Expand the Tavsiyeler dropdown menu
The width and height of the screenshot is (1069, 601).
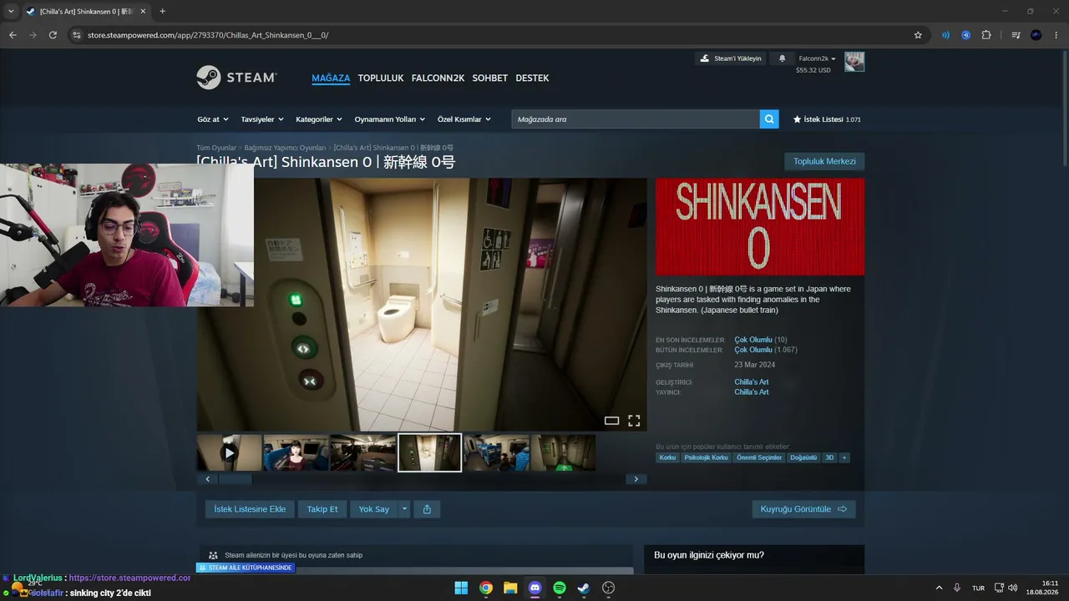click(x=262, y=119)
